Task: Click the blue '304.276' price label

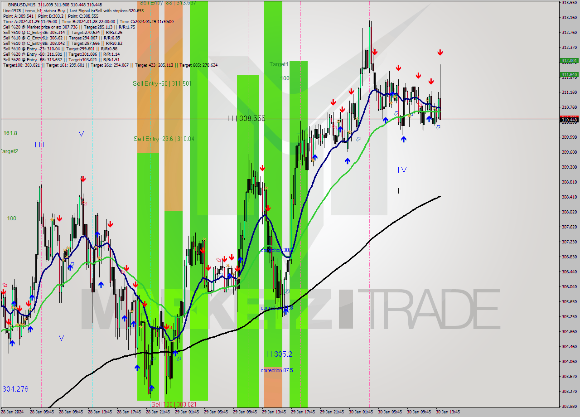Action: click(x=15, y=389)
